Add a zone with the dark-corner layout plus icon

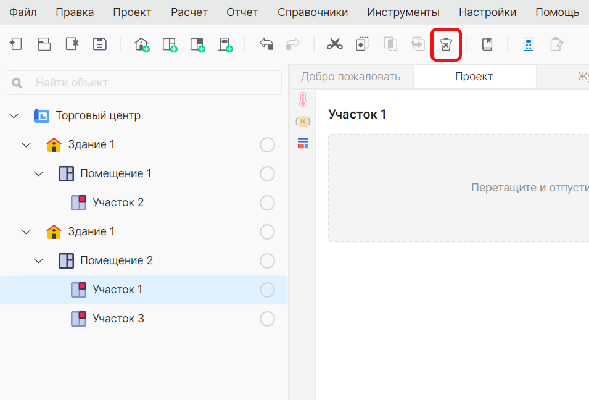[x=197, y=44]
